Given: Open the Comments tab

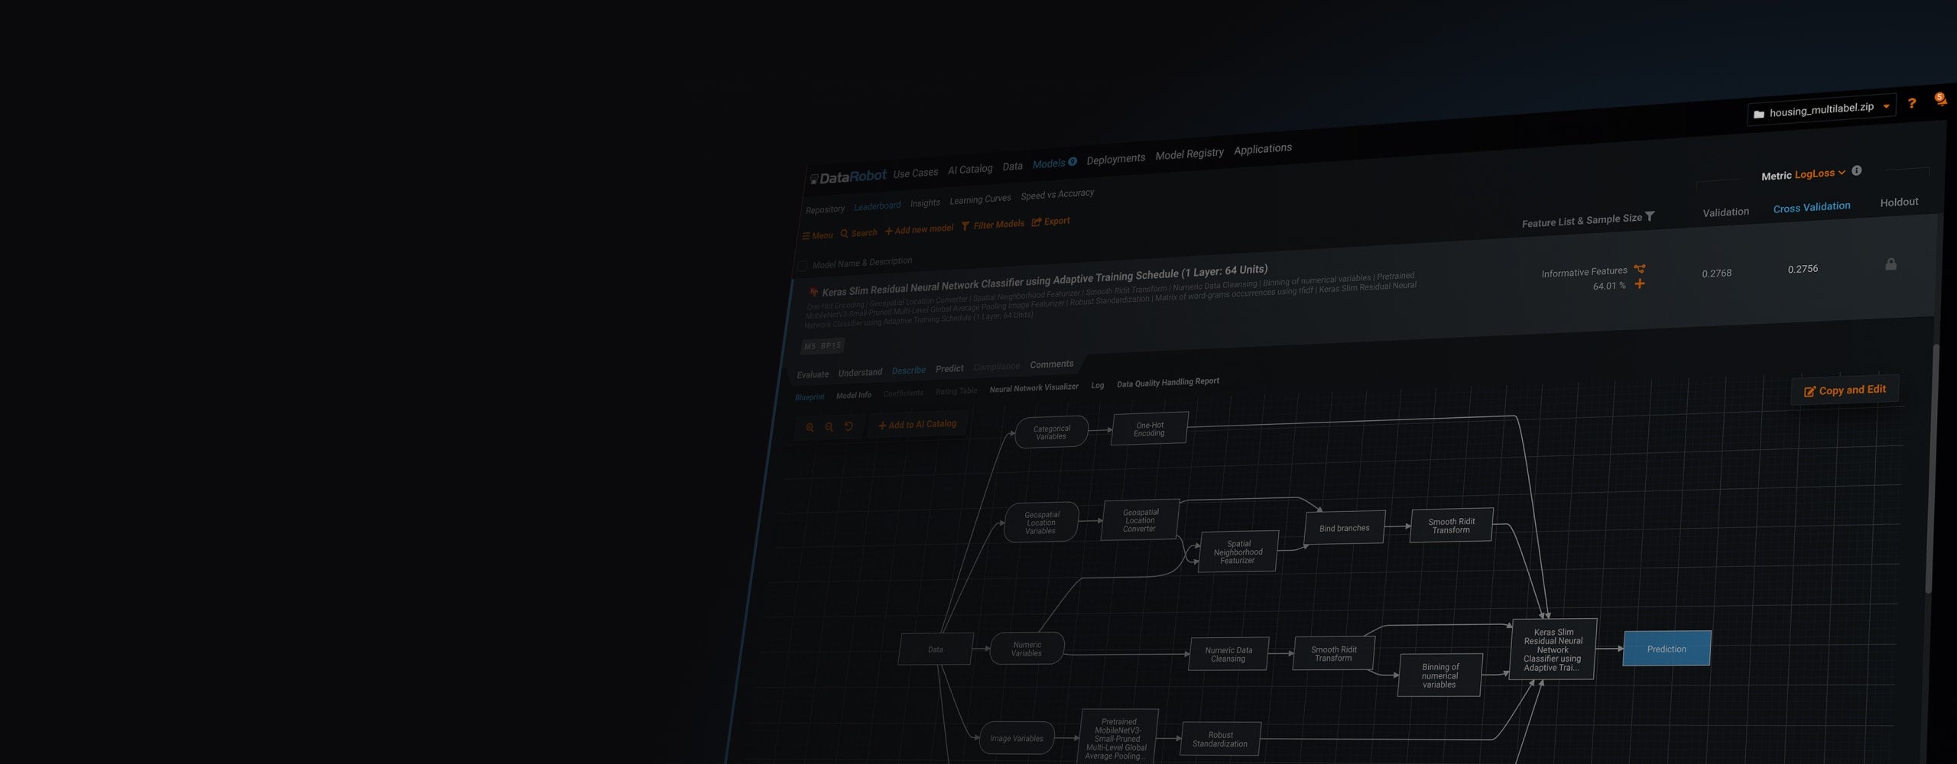Looking at the screenshot, I should click(x=1051, y=364).
